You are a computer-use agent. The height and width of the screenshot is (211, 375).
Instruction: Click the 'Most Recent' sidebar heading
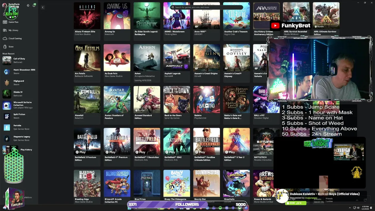[8, 54]
